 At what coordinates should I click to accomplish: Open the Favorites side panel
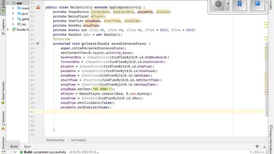click(3, 121)
